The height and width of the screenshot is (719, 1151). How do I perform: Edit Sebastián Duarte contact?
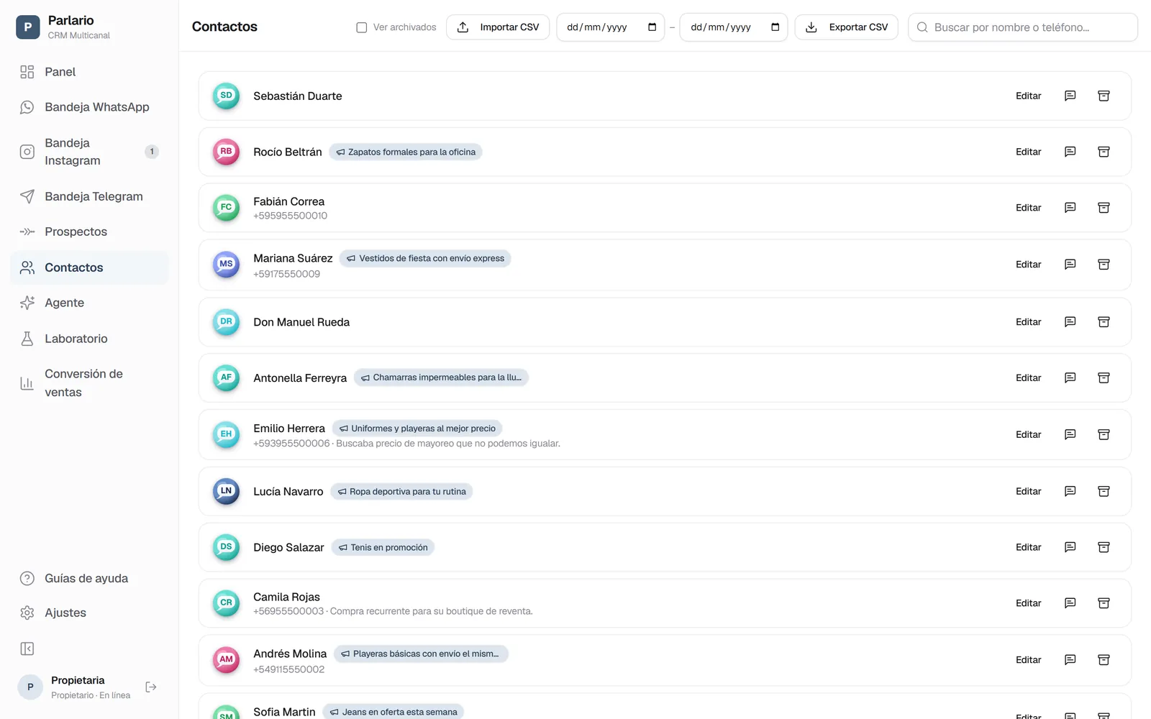click(x=1028, y=96)
